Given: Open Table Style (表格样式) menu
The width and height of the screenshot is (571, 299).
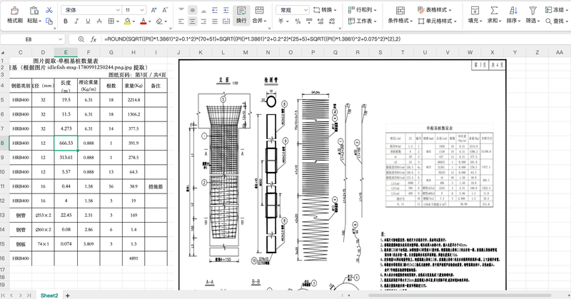Looking at the screenshot, I should pos(435,10).
